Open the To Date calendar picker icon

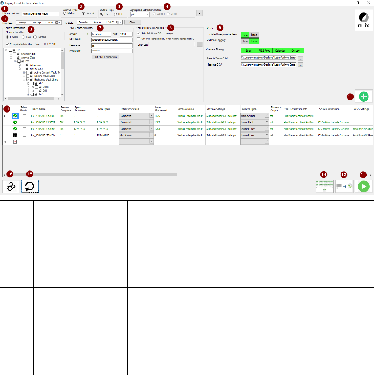tap(119, 22)
